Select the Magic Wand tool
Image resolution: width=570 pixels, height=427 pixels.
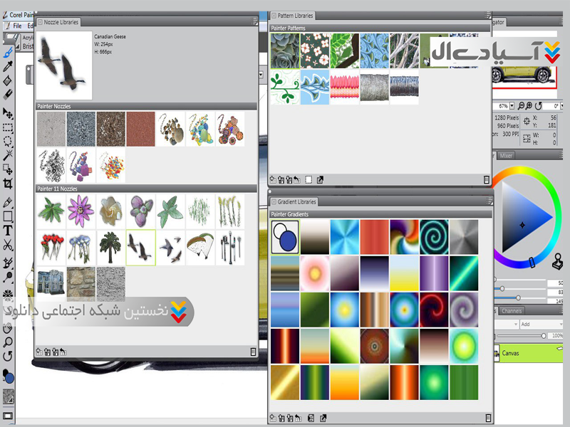click(x=8, y=154)
